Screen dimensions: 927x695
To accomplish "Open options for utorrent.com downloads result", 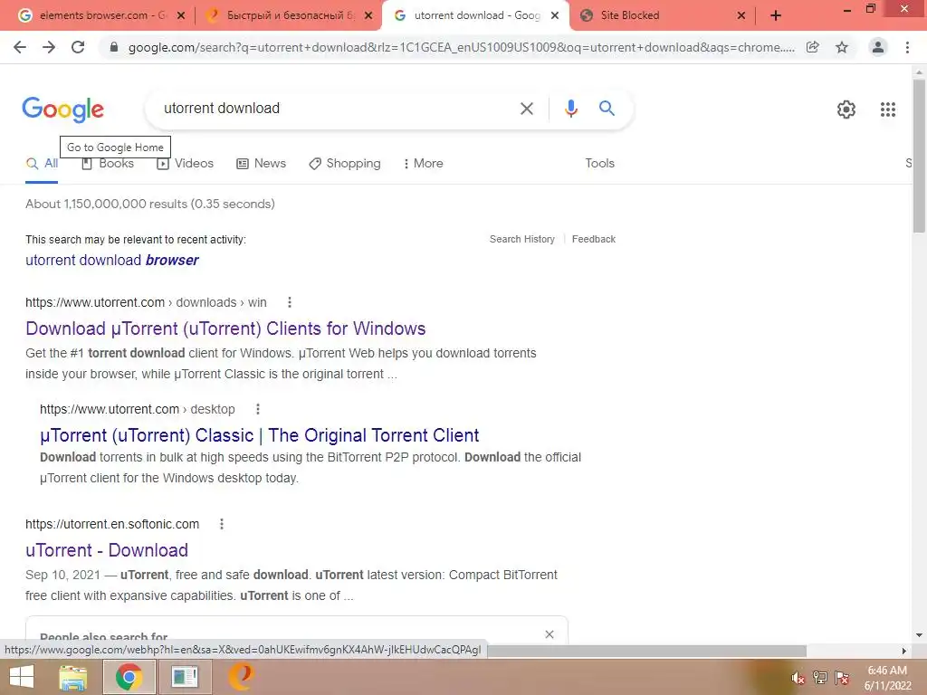I will coord(289,302).
